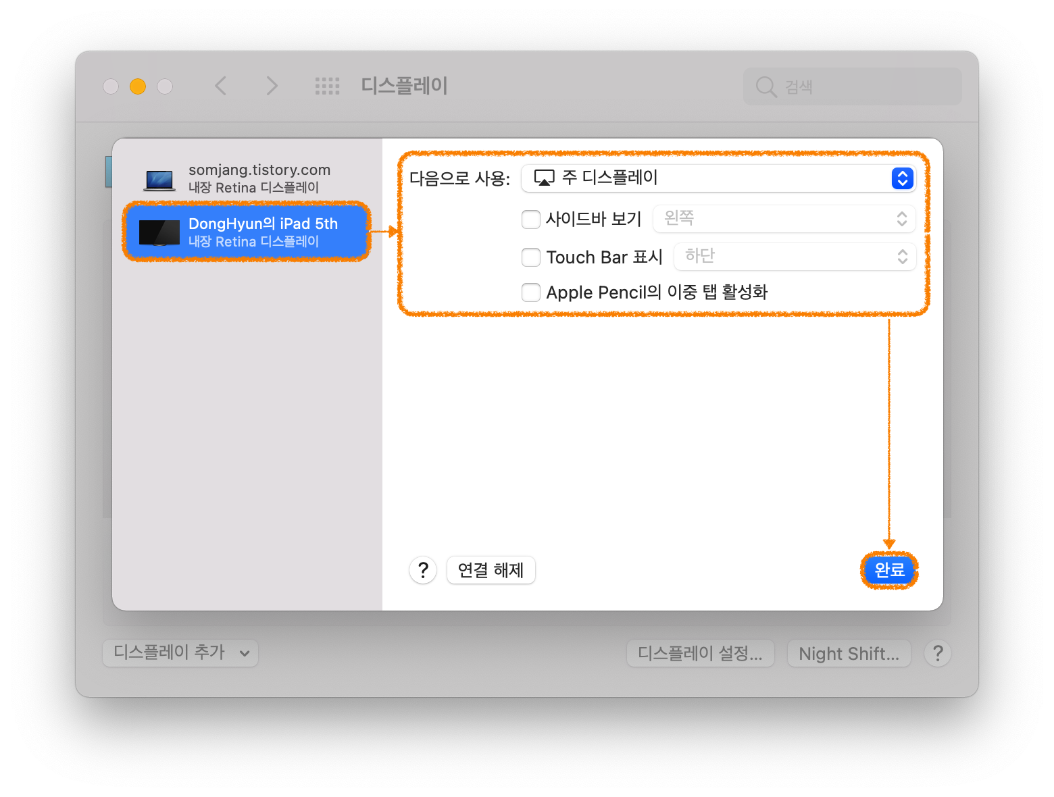Screen dimensions: 1054x797
Task: Click the AirPlay icon in 주 디스플레이 popup
Action: pos(544,178)
